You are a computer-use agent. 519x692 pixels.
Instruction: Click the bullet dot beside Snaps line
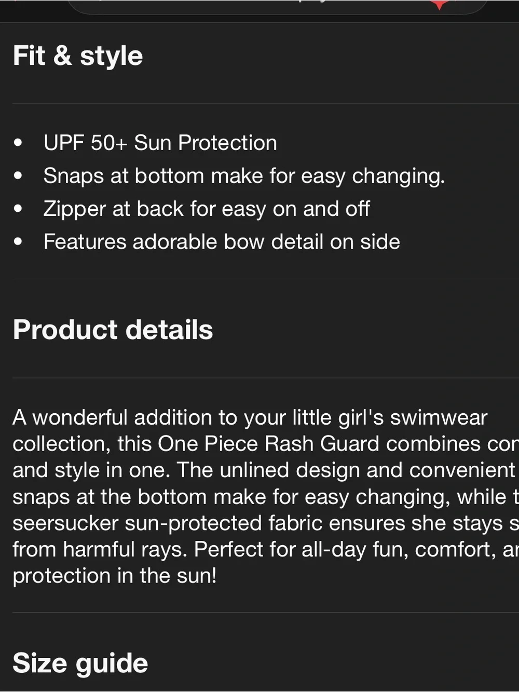click(19, 176)
